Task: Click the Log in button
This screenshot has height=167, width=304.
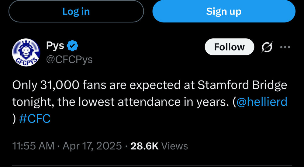Action: coord(76,11)
